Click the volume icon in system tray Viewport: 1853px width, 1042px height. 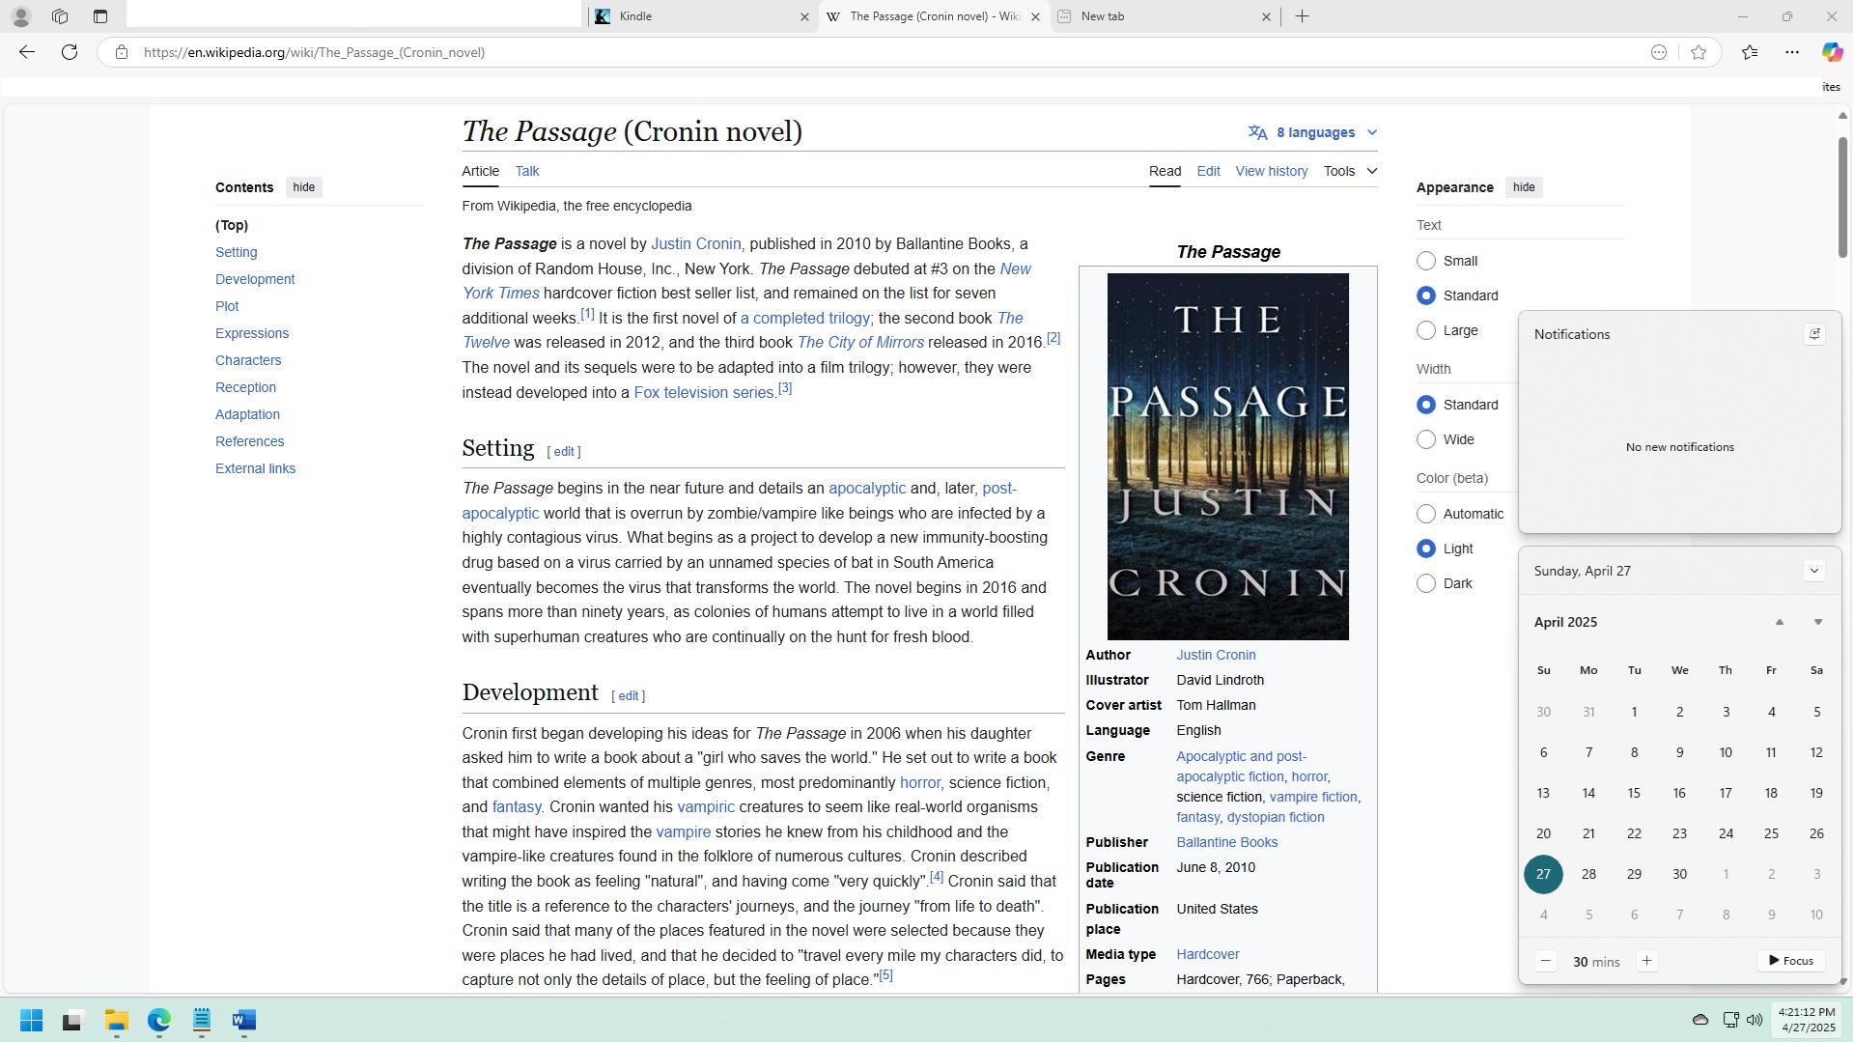click(1755, 1020)
